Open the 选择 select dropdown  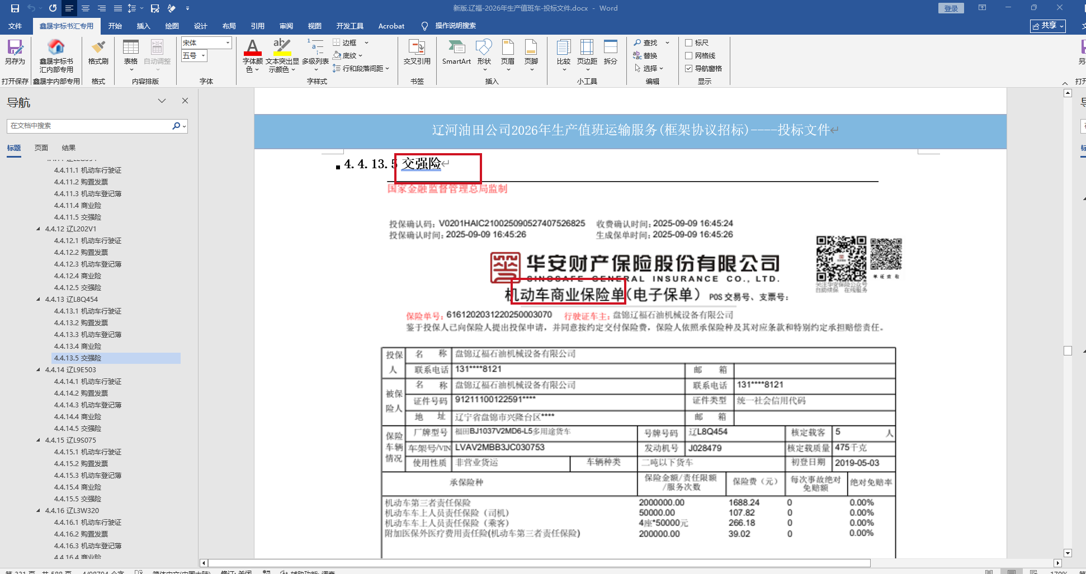coord(660,68)
